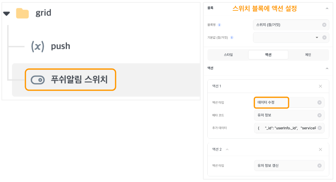Select the push variable (x) icon
The width and height of the screenshot is (336, 182).
tap(38, 46)
